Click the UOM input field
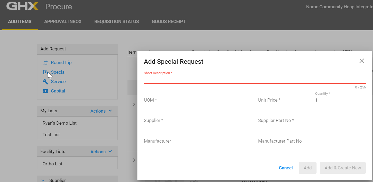 198,100
